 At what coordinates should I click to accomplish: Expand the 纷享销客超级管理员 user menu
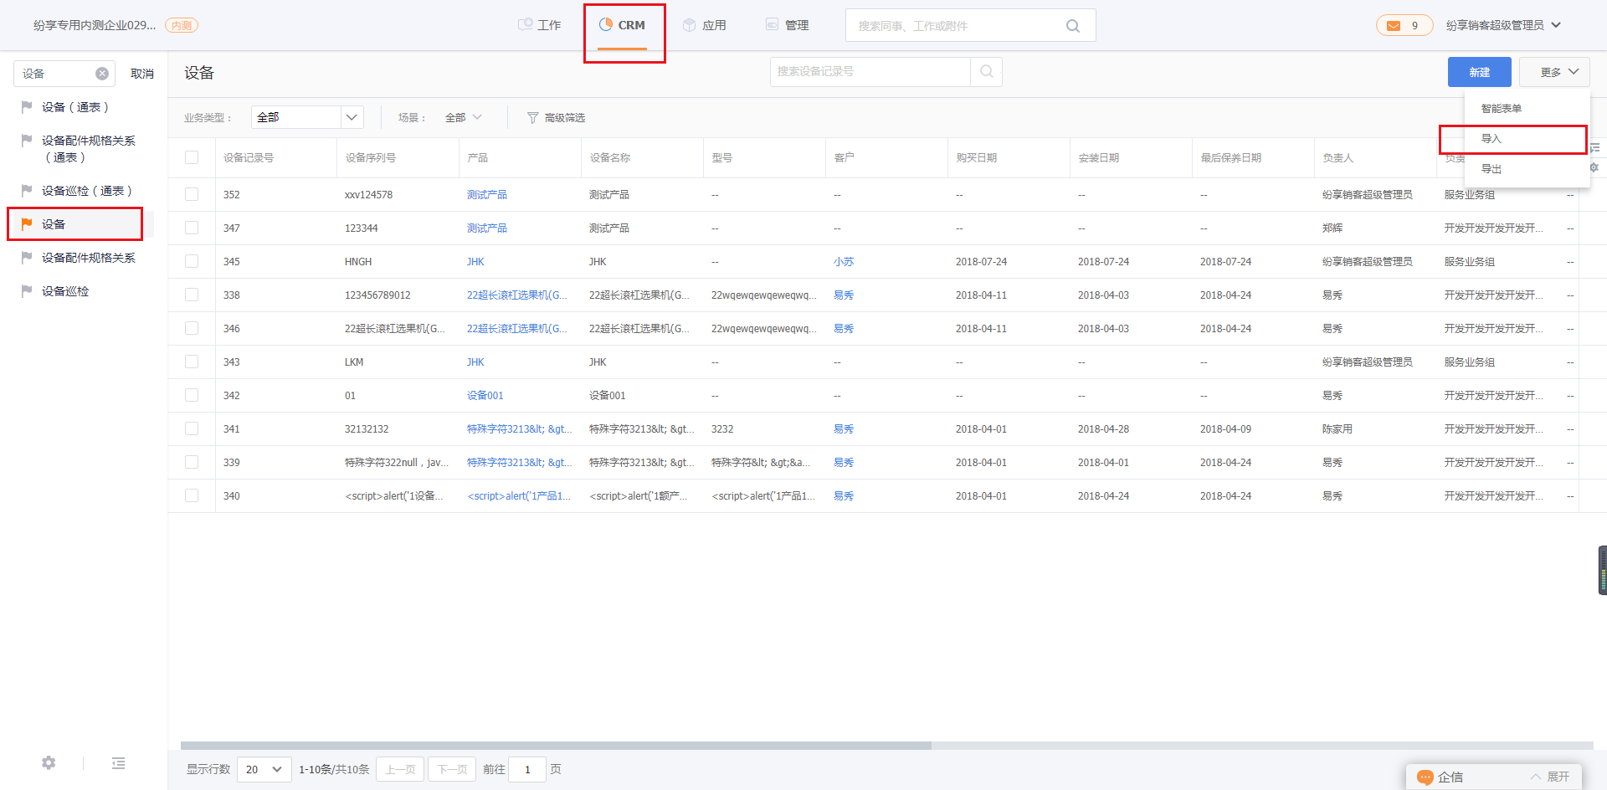[x=1503, y=25]
